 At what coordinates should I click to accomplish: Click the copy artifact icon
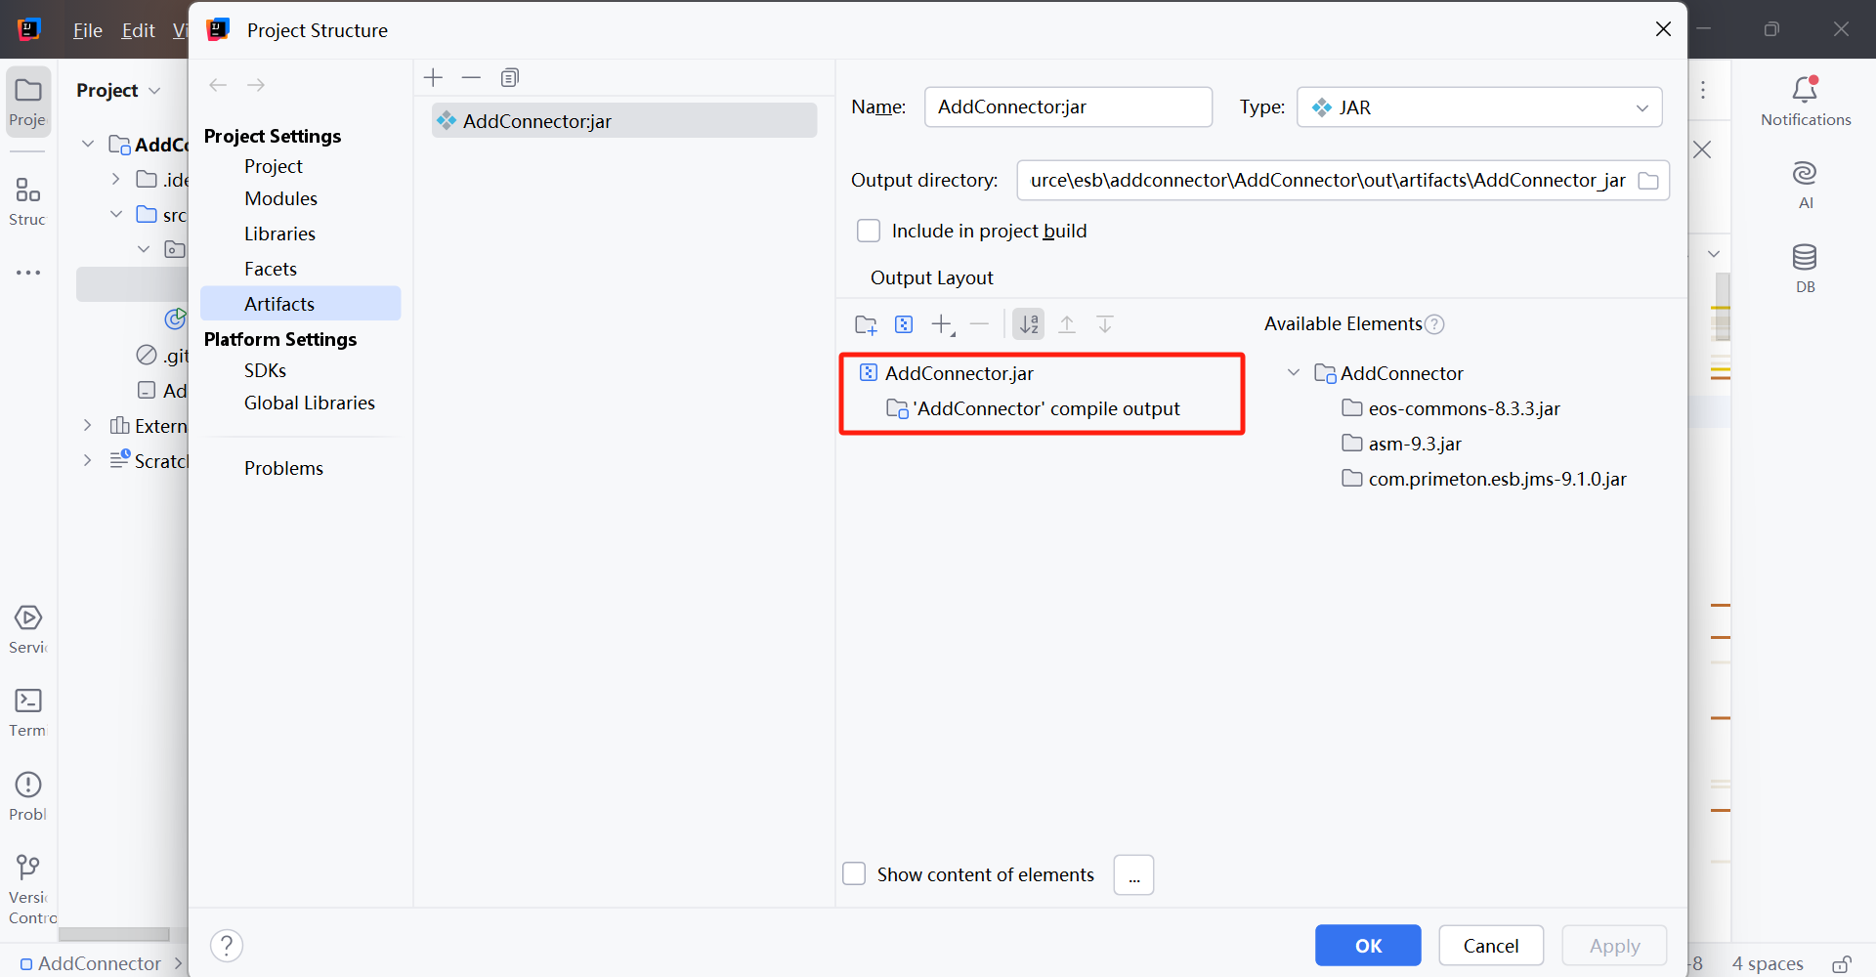click(509, 78)
